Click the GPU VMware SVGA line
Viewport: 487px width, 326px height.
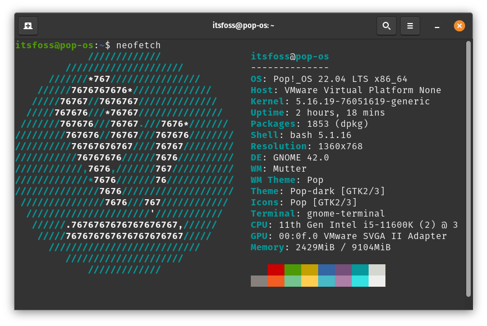(348, 236)
